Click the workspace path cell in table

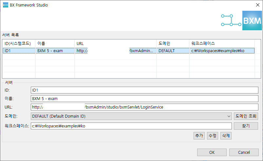pyautogui.click(x=222, y=51)
